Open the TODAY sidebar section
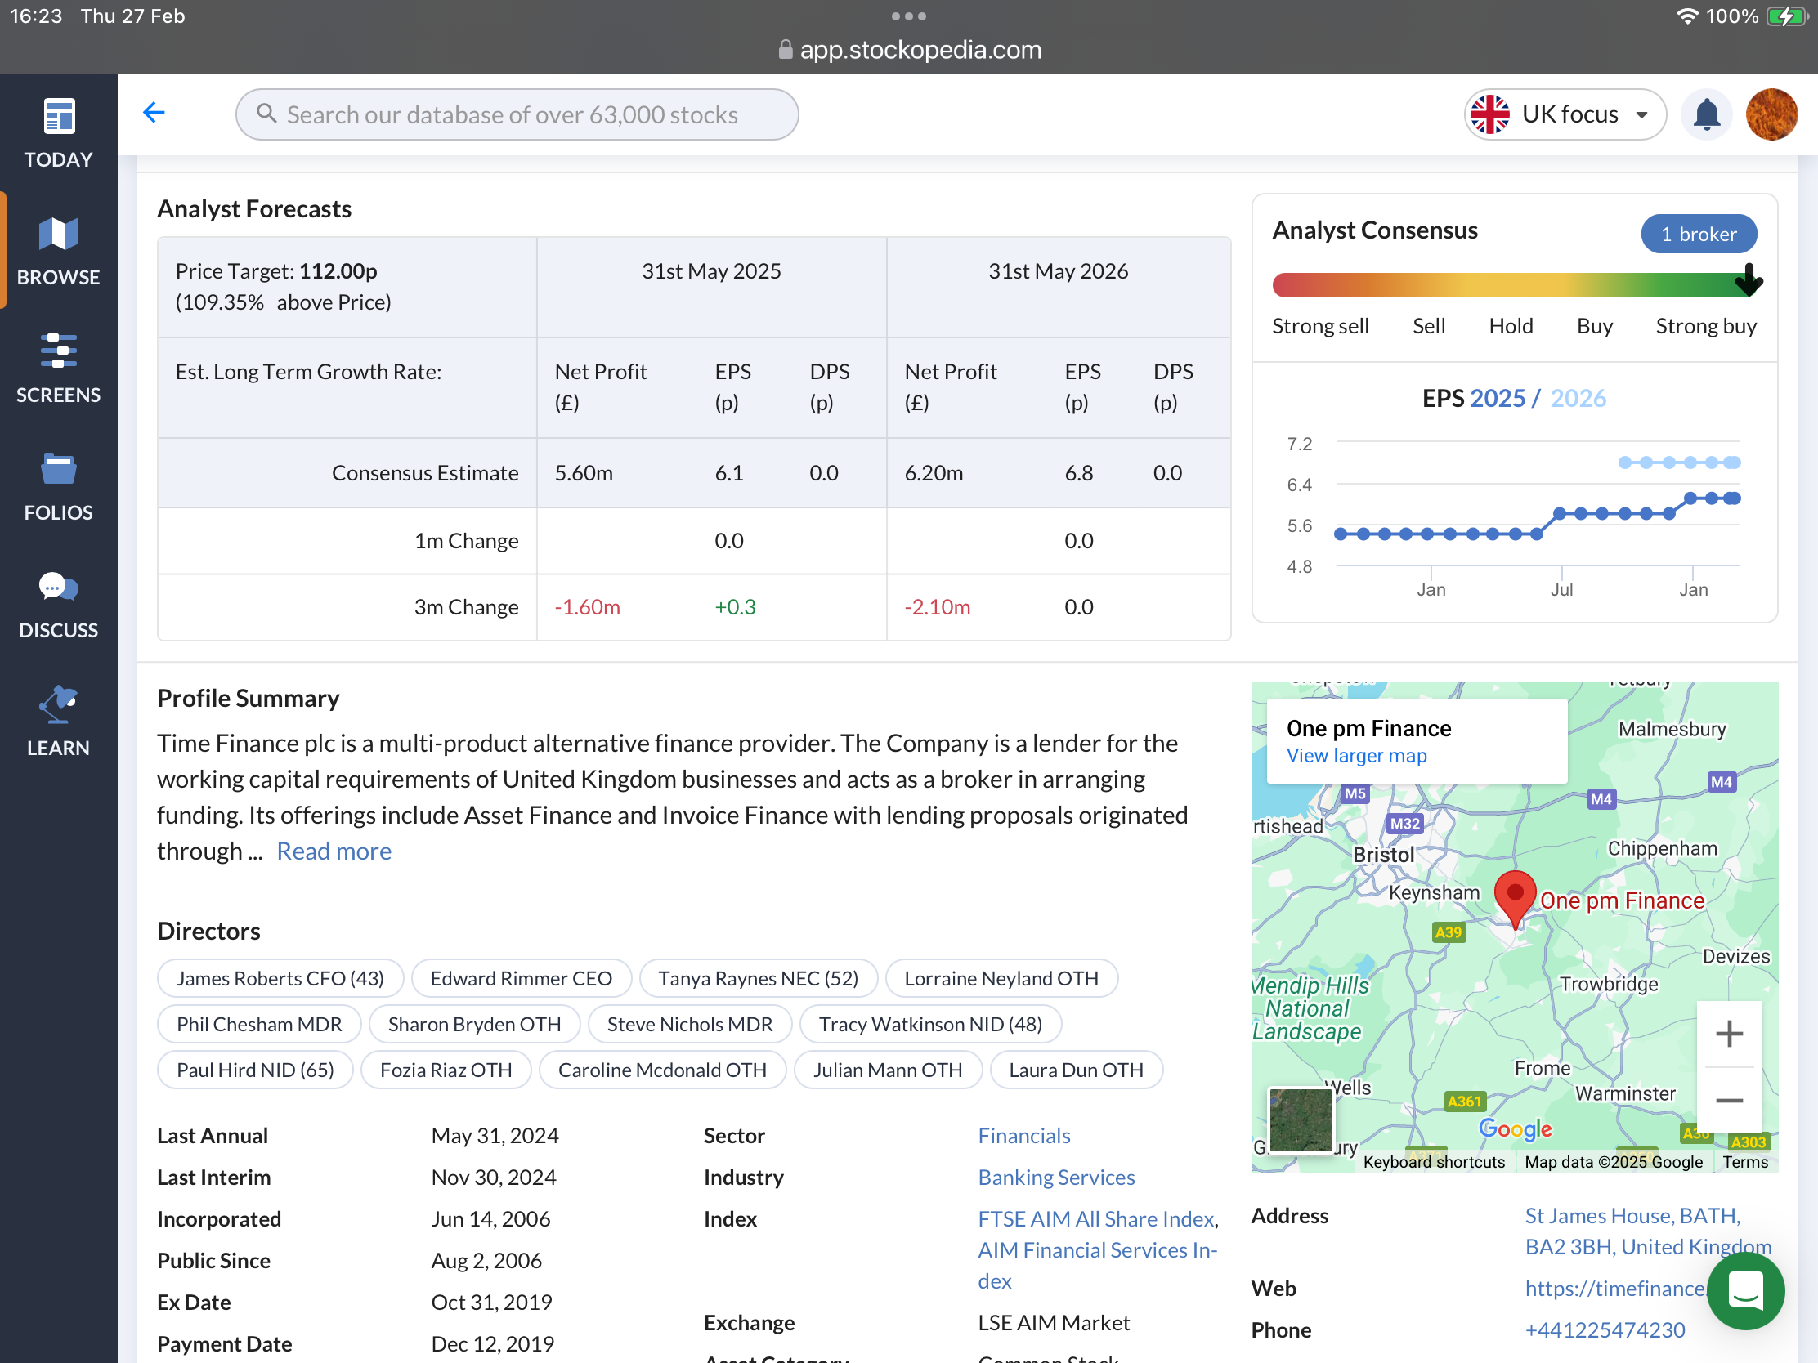 pos(58,134)
